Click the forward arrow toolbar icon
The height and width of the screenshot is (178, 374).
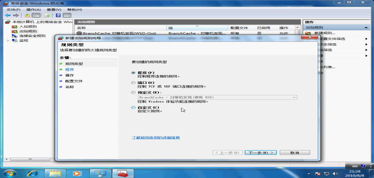(x=16, y=15)
